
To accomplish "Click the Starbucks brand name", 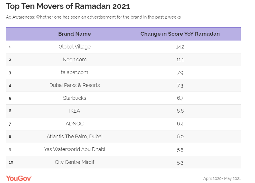I will click(x=75, y=98).
